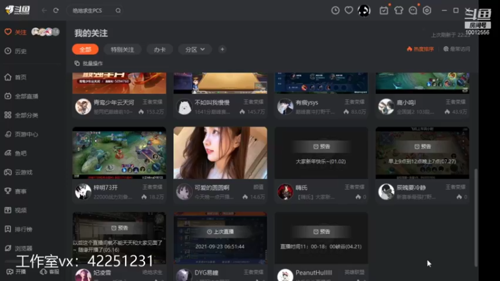Open the user avatar in header
The image size is (500, 281).
click(364, 11)
